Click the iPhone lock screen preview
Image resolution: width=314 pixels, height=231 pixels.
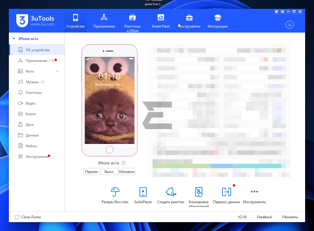click(110, 100)
